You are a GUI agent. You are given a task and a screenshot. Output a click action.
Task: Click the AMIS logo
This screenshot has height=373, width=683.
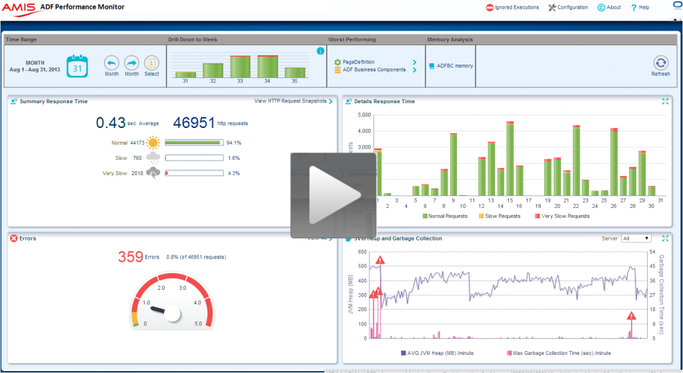coord(19,9)
